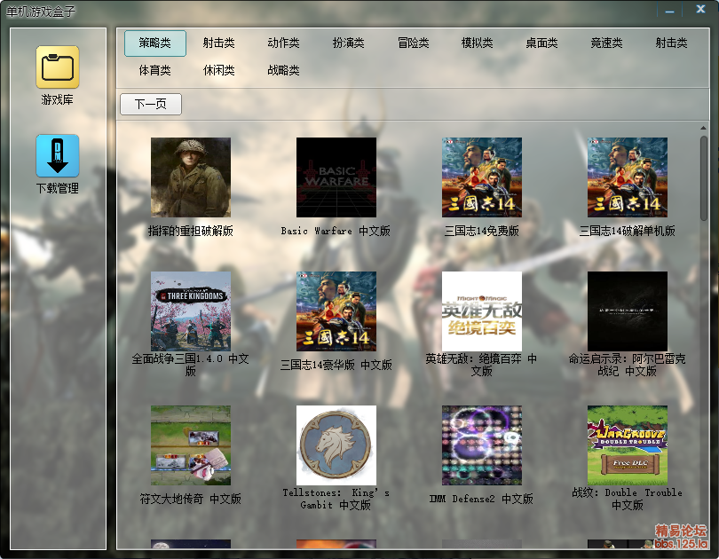Switch to the 动作类 category tab
This screenshot has height=559, width=719.
(284, 43)
